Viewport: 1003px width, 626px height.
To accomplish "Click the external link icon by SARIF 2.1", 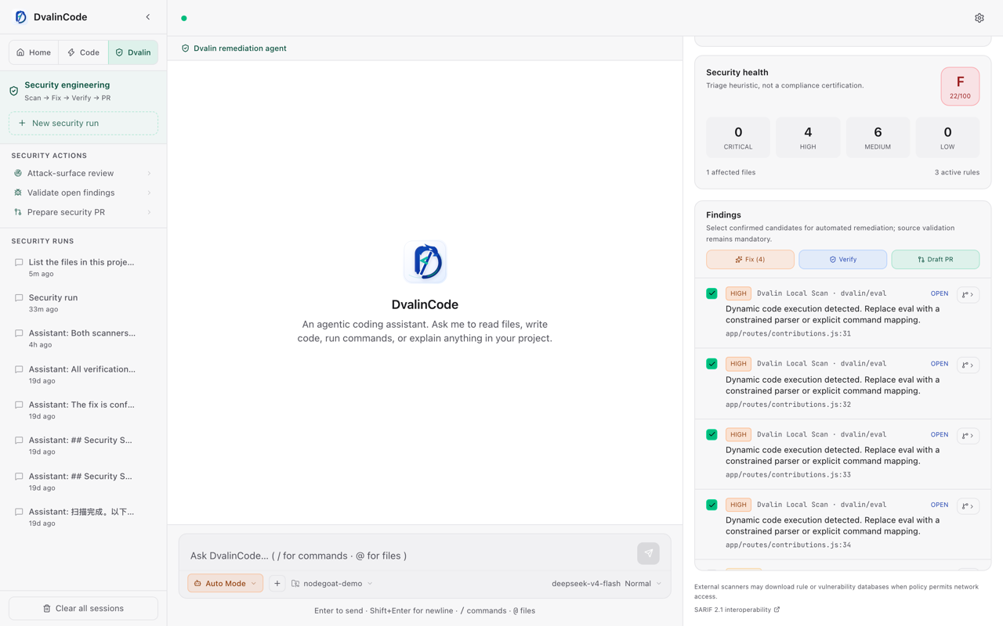I will (777, 610).
